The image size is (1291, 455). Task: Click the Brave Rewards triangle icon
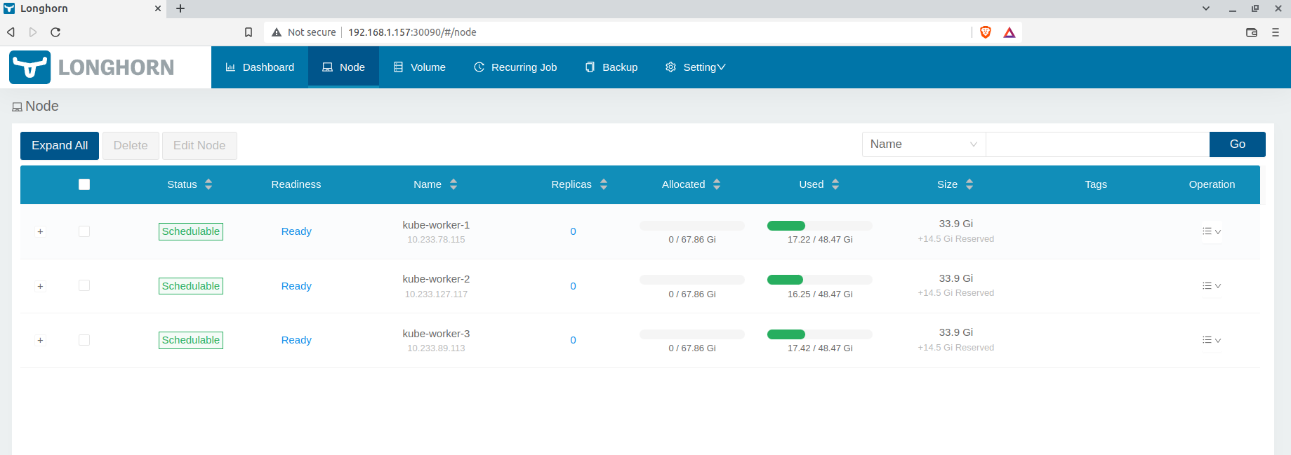1009,32
